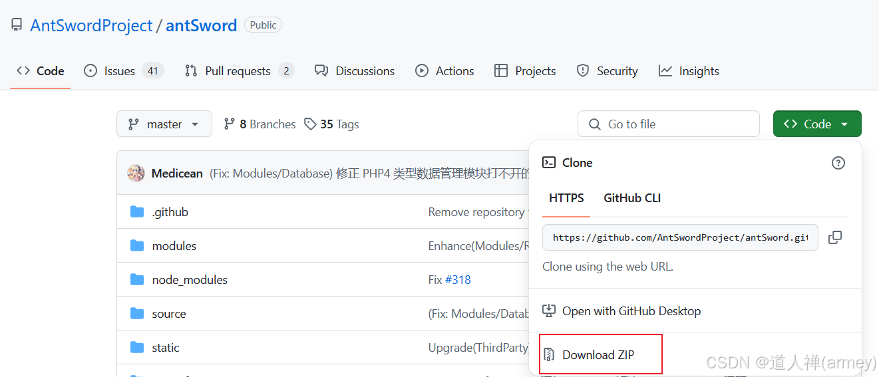879x377 pixels.
Task: Click the Security shield icon
Action: (x=583, y=70)
